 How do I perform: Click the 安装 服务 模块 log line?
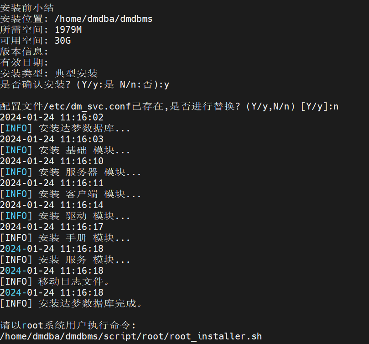(x=84, y=260)
